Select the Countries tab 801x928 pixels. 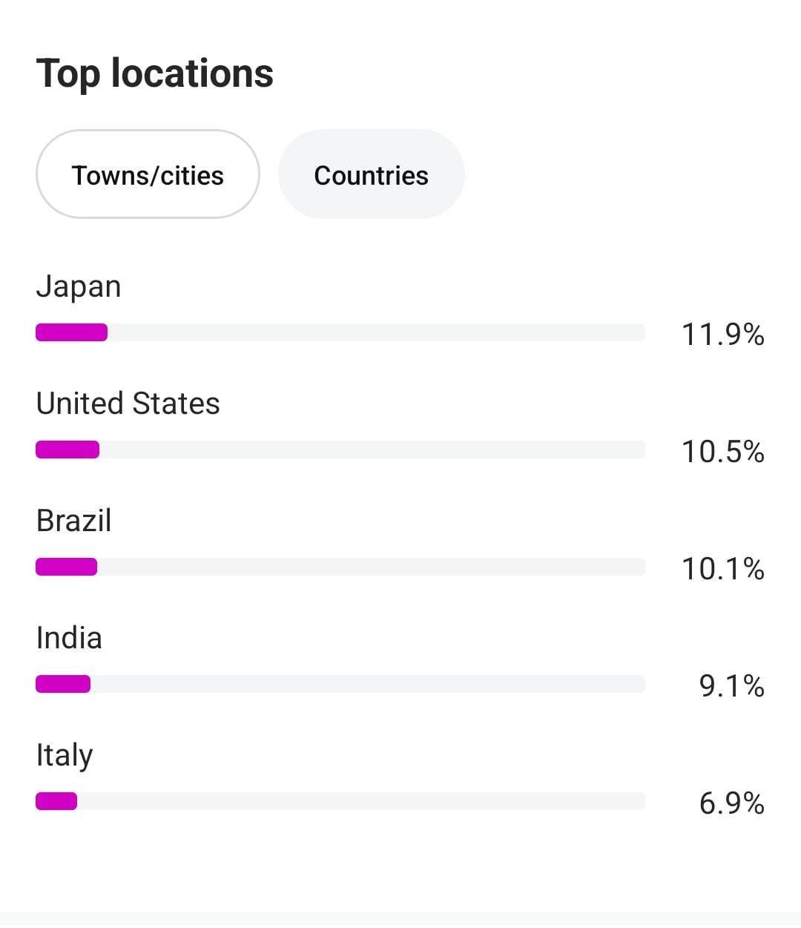(x=372, y=174)
